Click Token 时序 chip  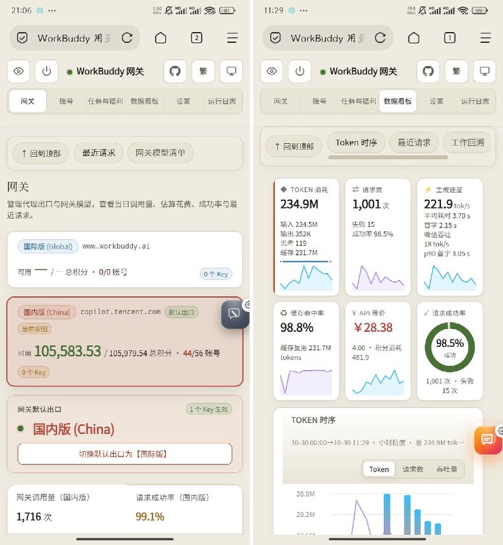pyautogui.click(x=356, y=142)
